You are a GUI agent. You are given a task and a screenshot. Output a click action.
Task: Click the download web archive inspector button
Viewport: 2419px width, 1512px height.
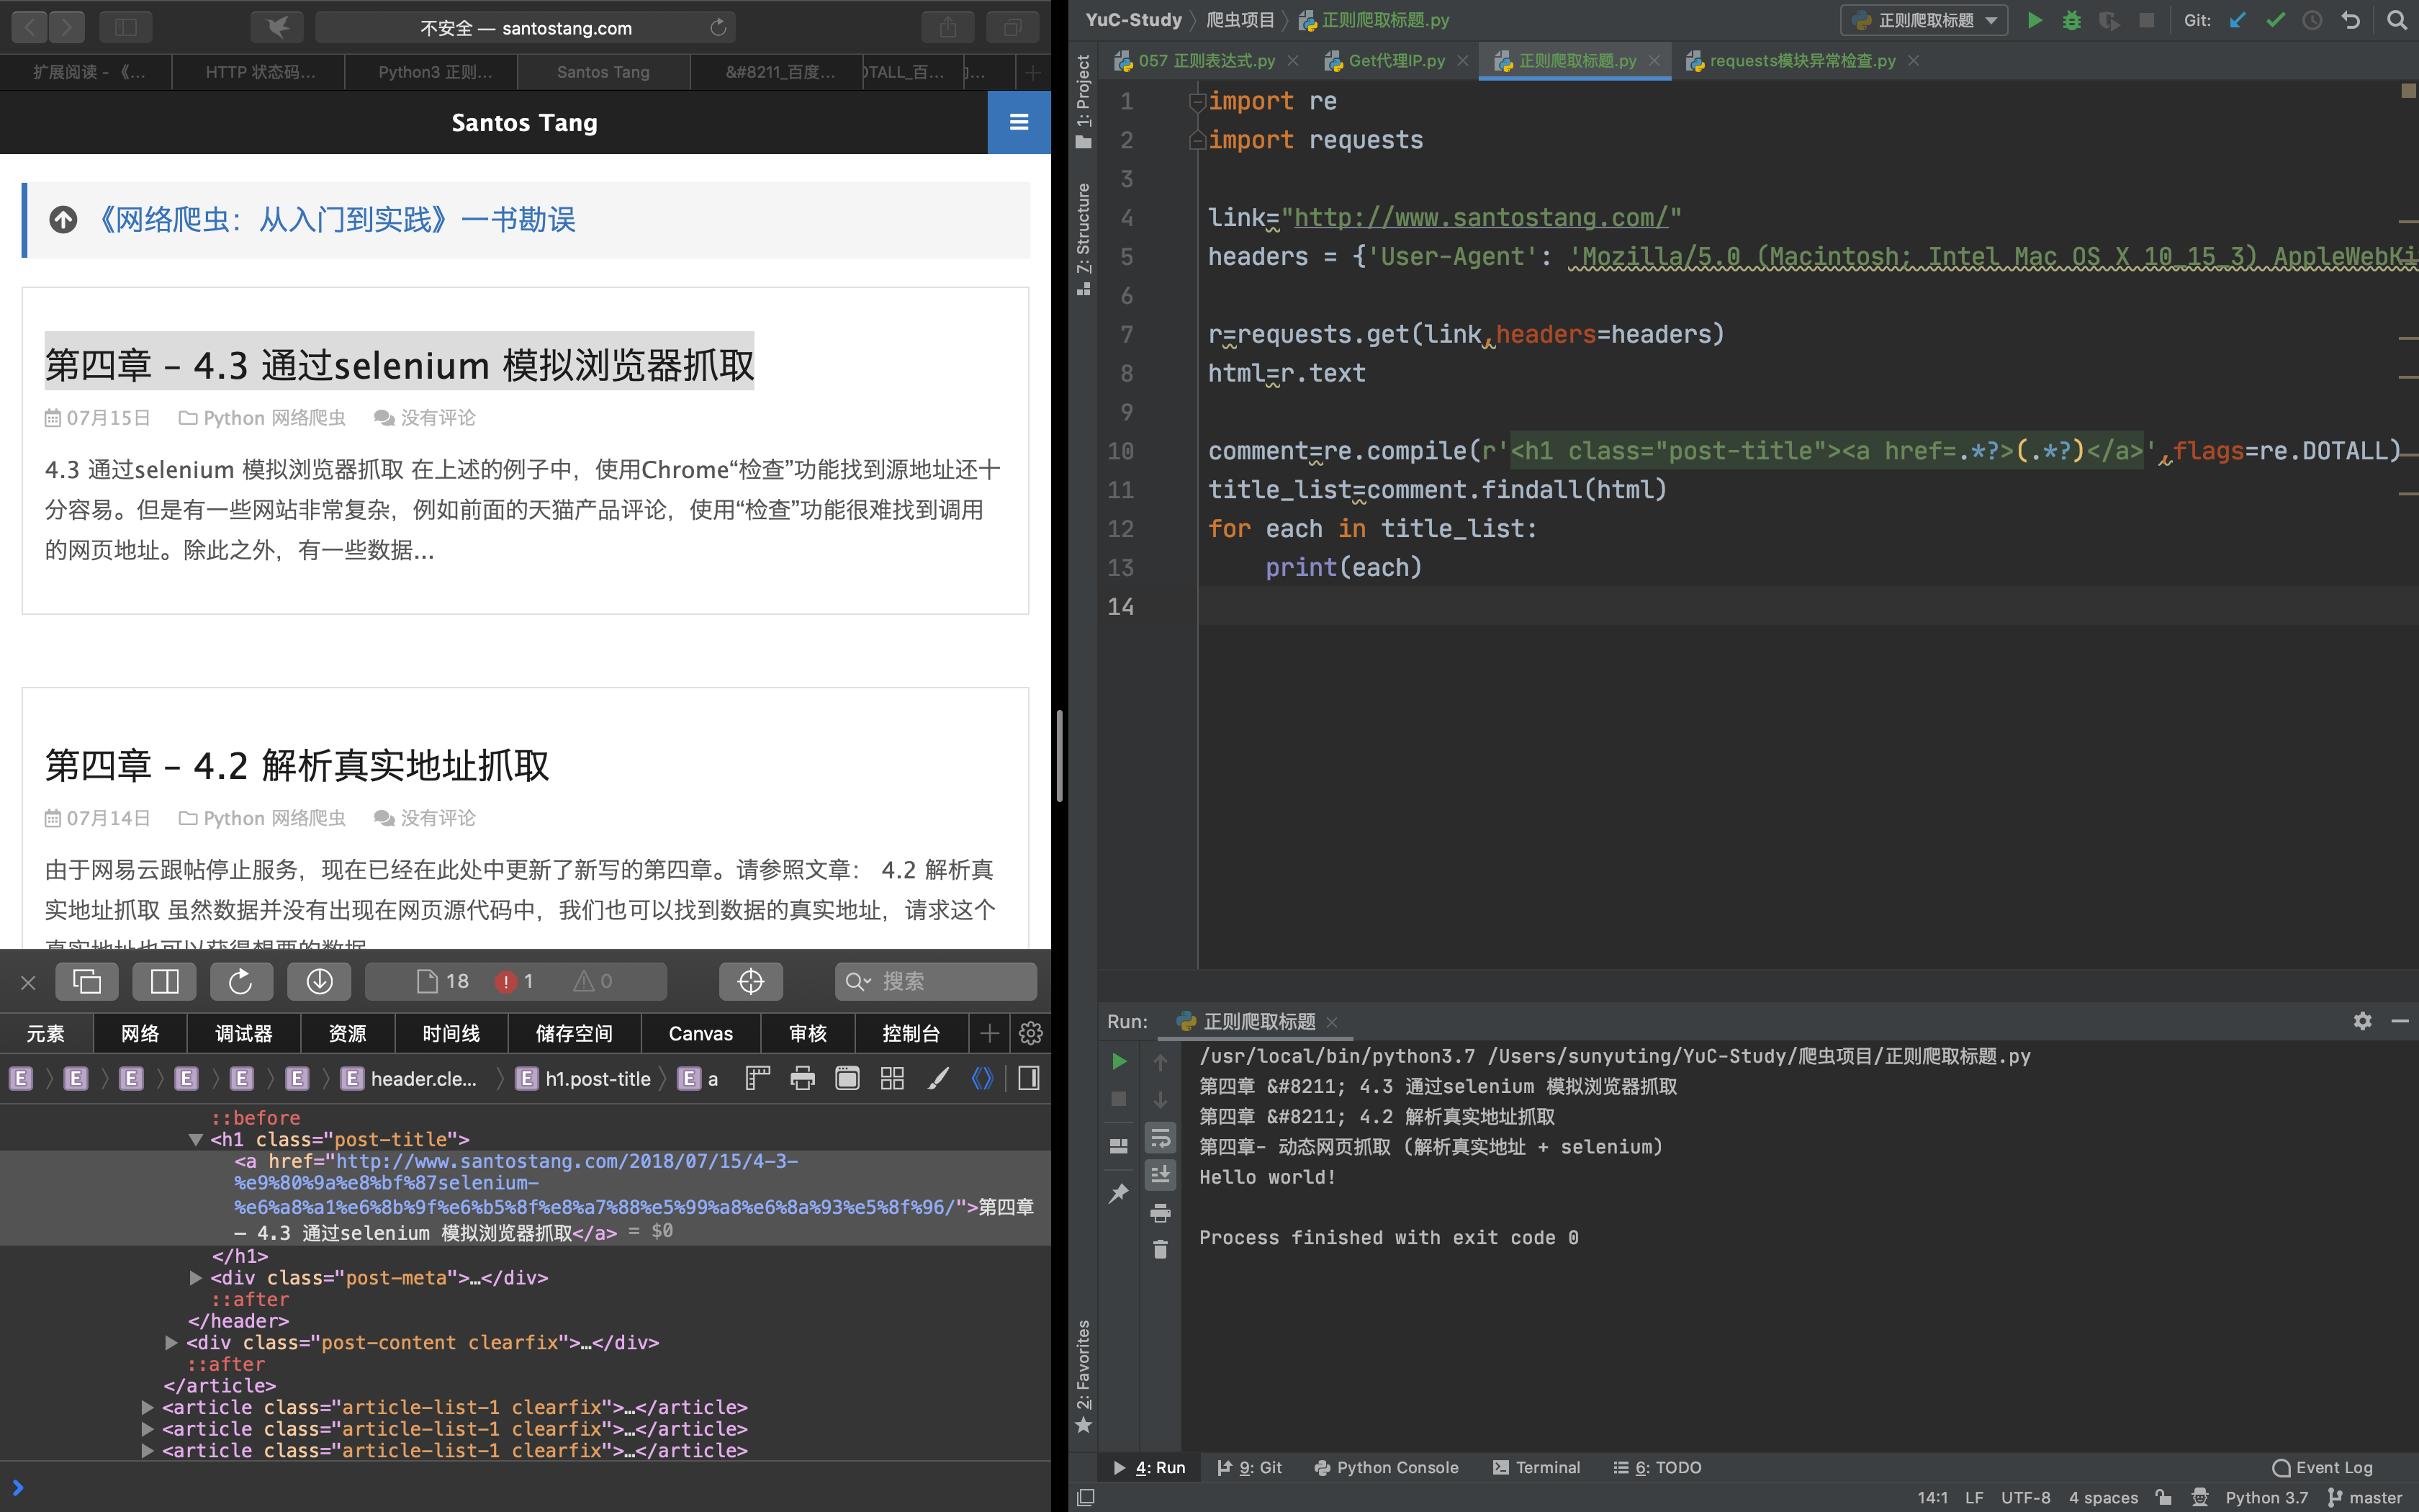click(x=319, y=981)
